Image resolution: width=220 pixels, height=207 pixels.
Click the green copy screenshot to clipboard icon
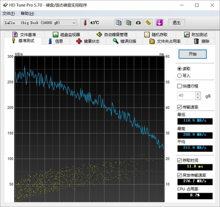129,23
